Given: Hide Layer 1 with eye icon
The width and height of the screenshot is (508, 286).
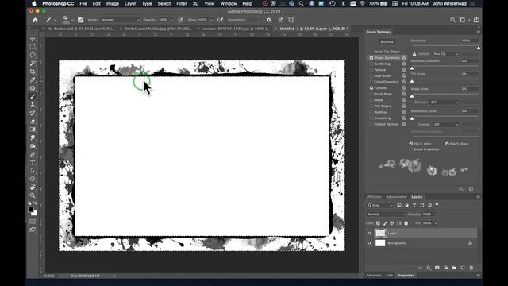Looking at the screenshot, I should click(369, 233).
